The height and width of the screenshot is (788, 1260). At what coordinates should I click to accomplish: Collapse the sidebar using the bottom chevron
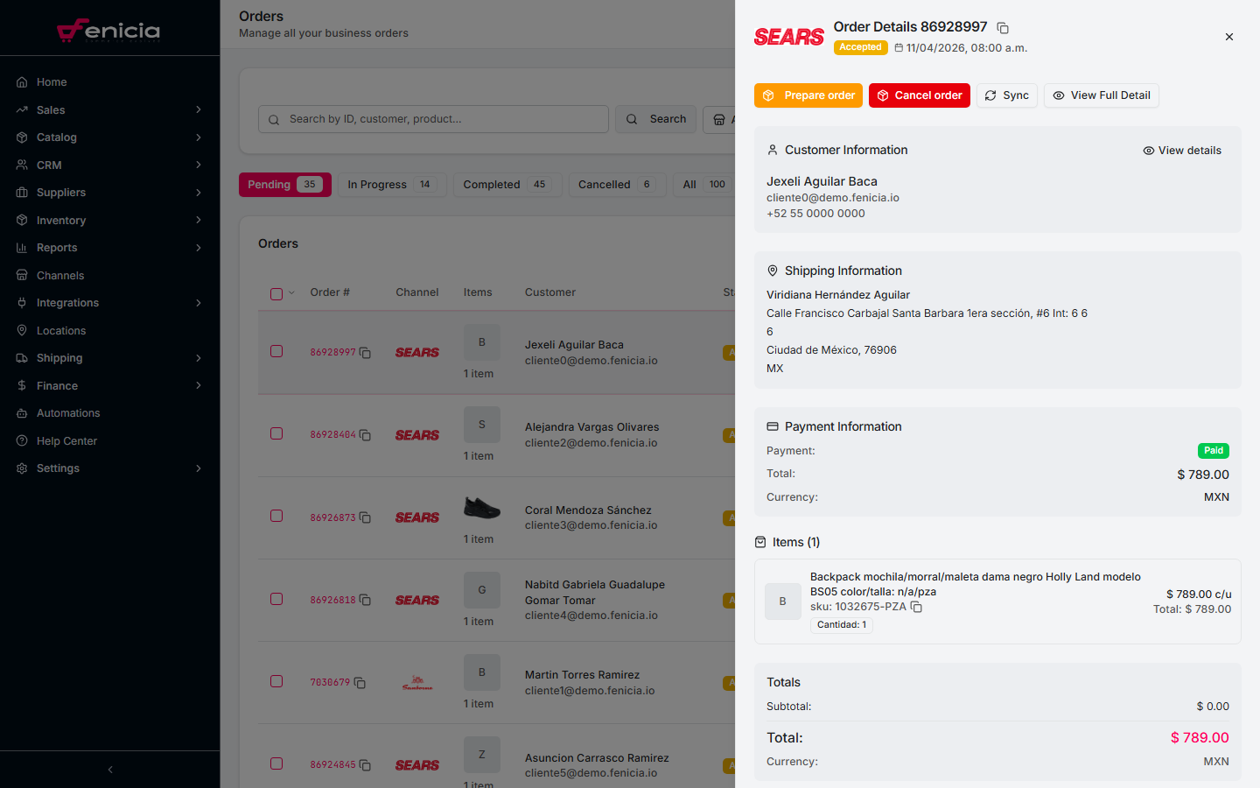coord(109,769)
